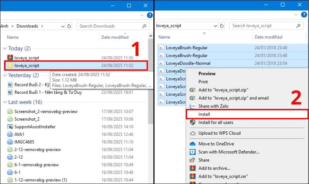Choose Add to "loveya_script.rar" option
This screenshot has height=184, width=309.
pos(223,176)
